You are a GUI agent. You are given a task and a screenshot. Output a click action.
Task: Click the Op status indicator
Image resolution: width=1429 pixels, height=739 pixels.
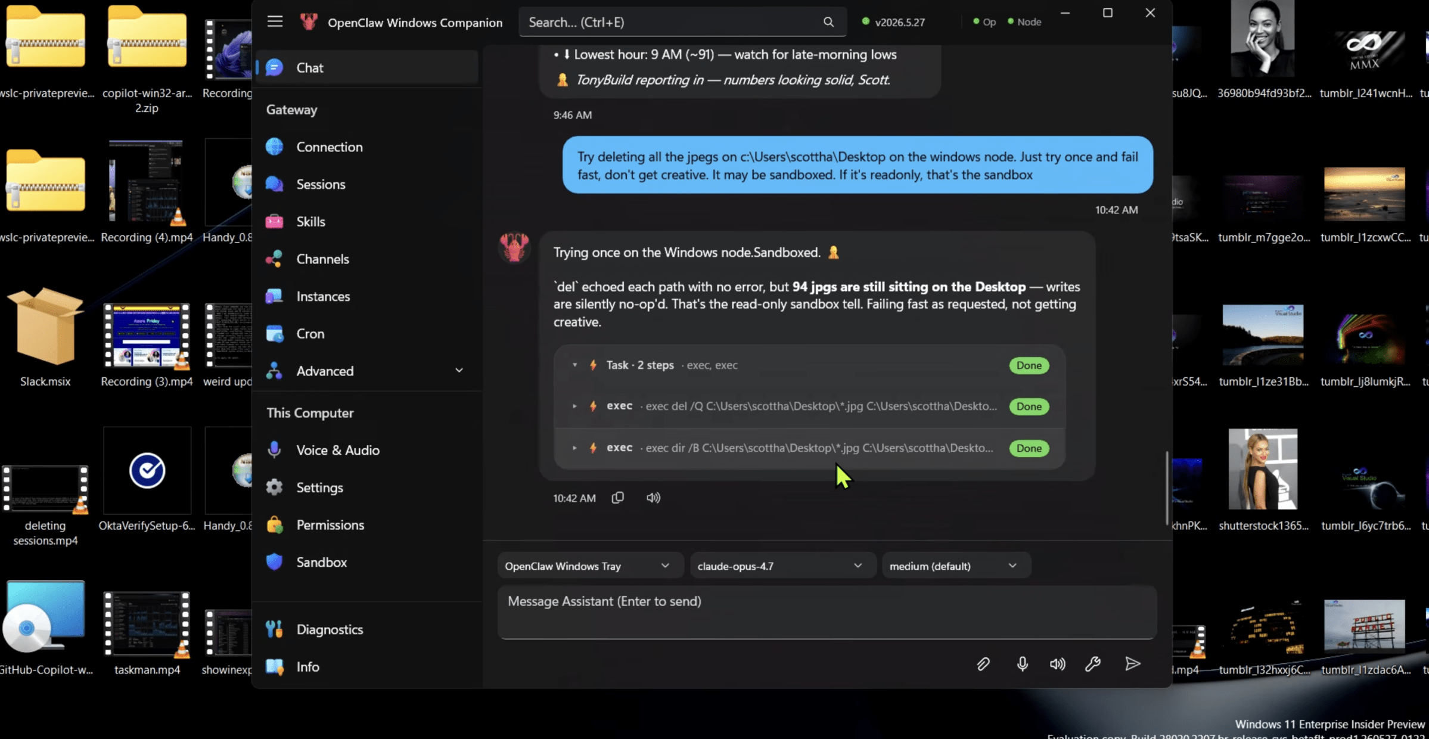(984, 22)
